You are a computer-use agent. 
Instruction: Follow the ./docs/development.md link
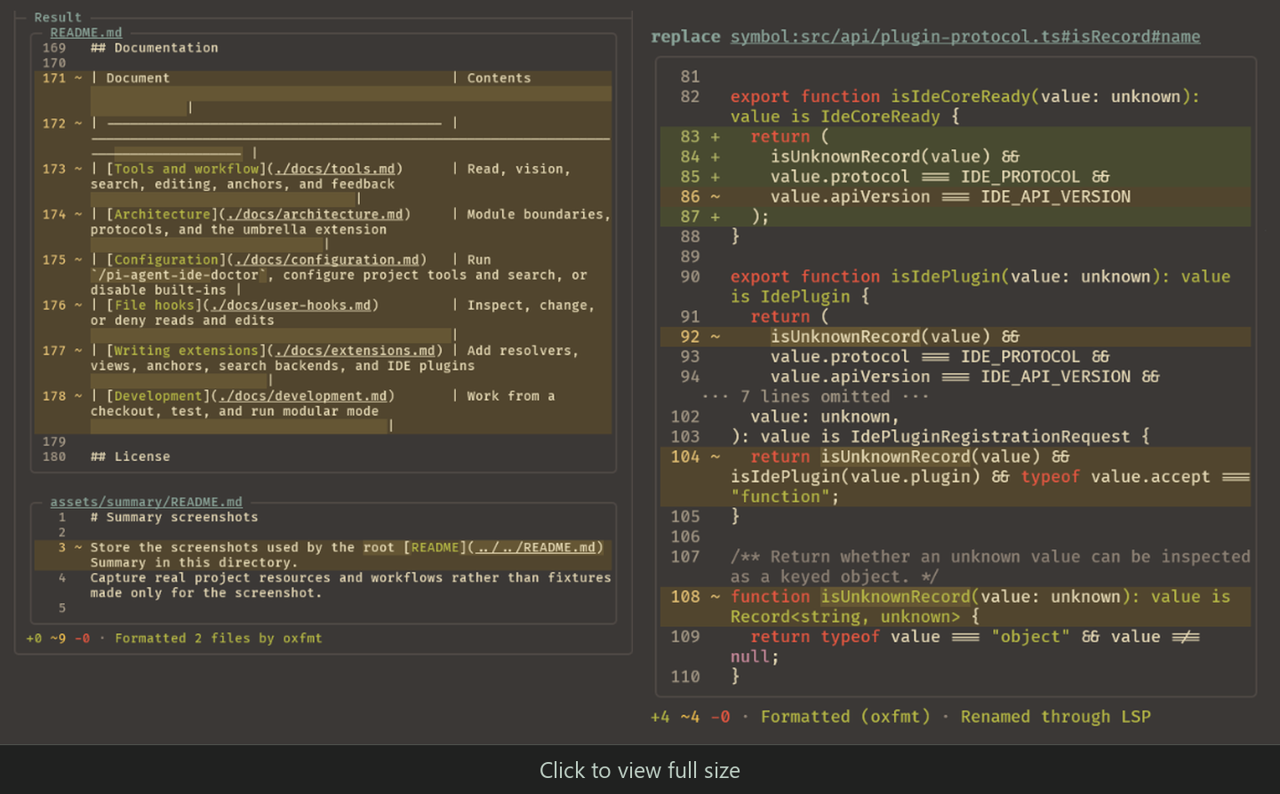click(303, 396)
